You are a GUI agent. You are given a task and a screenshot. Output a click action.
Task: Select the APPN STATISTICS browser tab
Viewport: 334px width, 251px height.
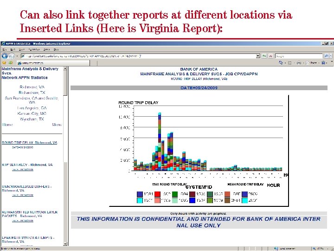(x=53, y=63)
